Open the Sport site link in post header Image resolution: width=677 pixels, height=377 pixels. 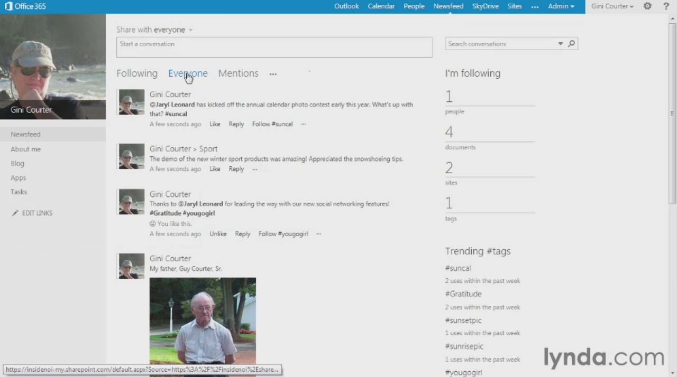(208, 149)
